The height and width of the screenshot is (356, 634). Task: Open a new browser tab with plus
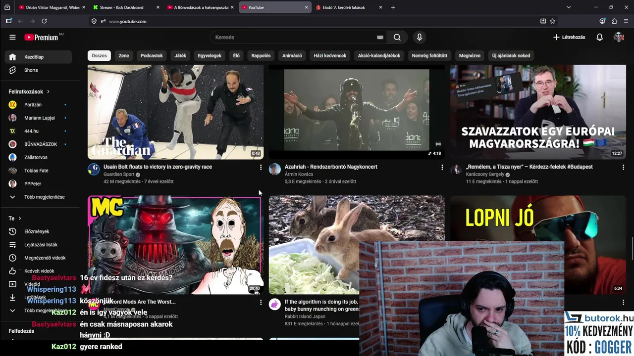[393, 7]
